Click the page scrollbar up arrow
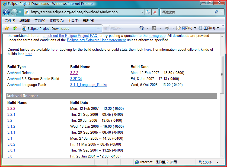 pyautogui.click(x=222, y=36)
